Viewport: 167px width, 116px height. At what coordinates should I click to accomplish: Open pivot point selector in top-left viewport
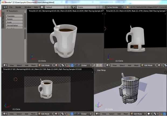point(64,65)
